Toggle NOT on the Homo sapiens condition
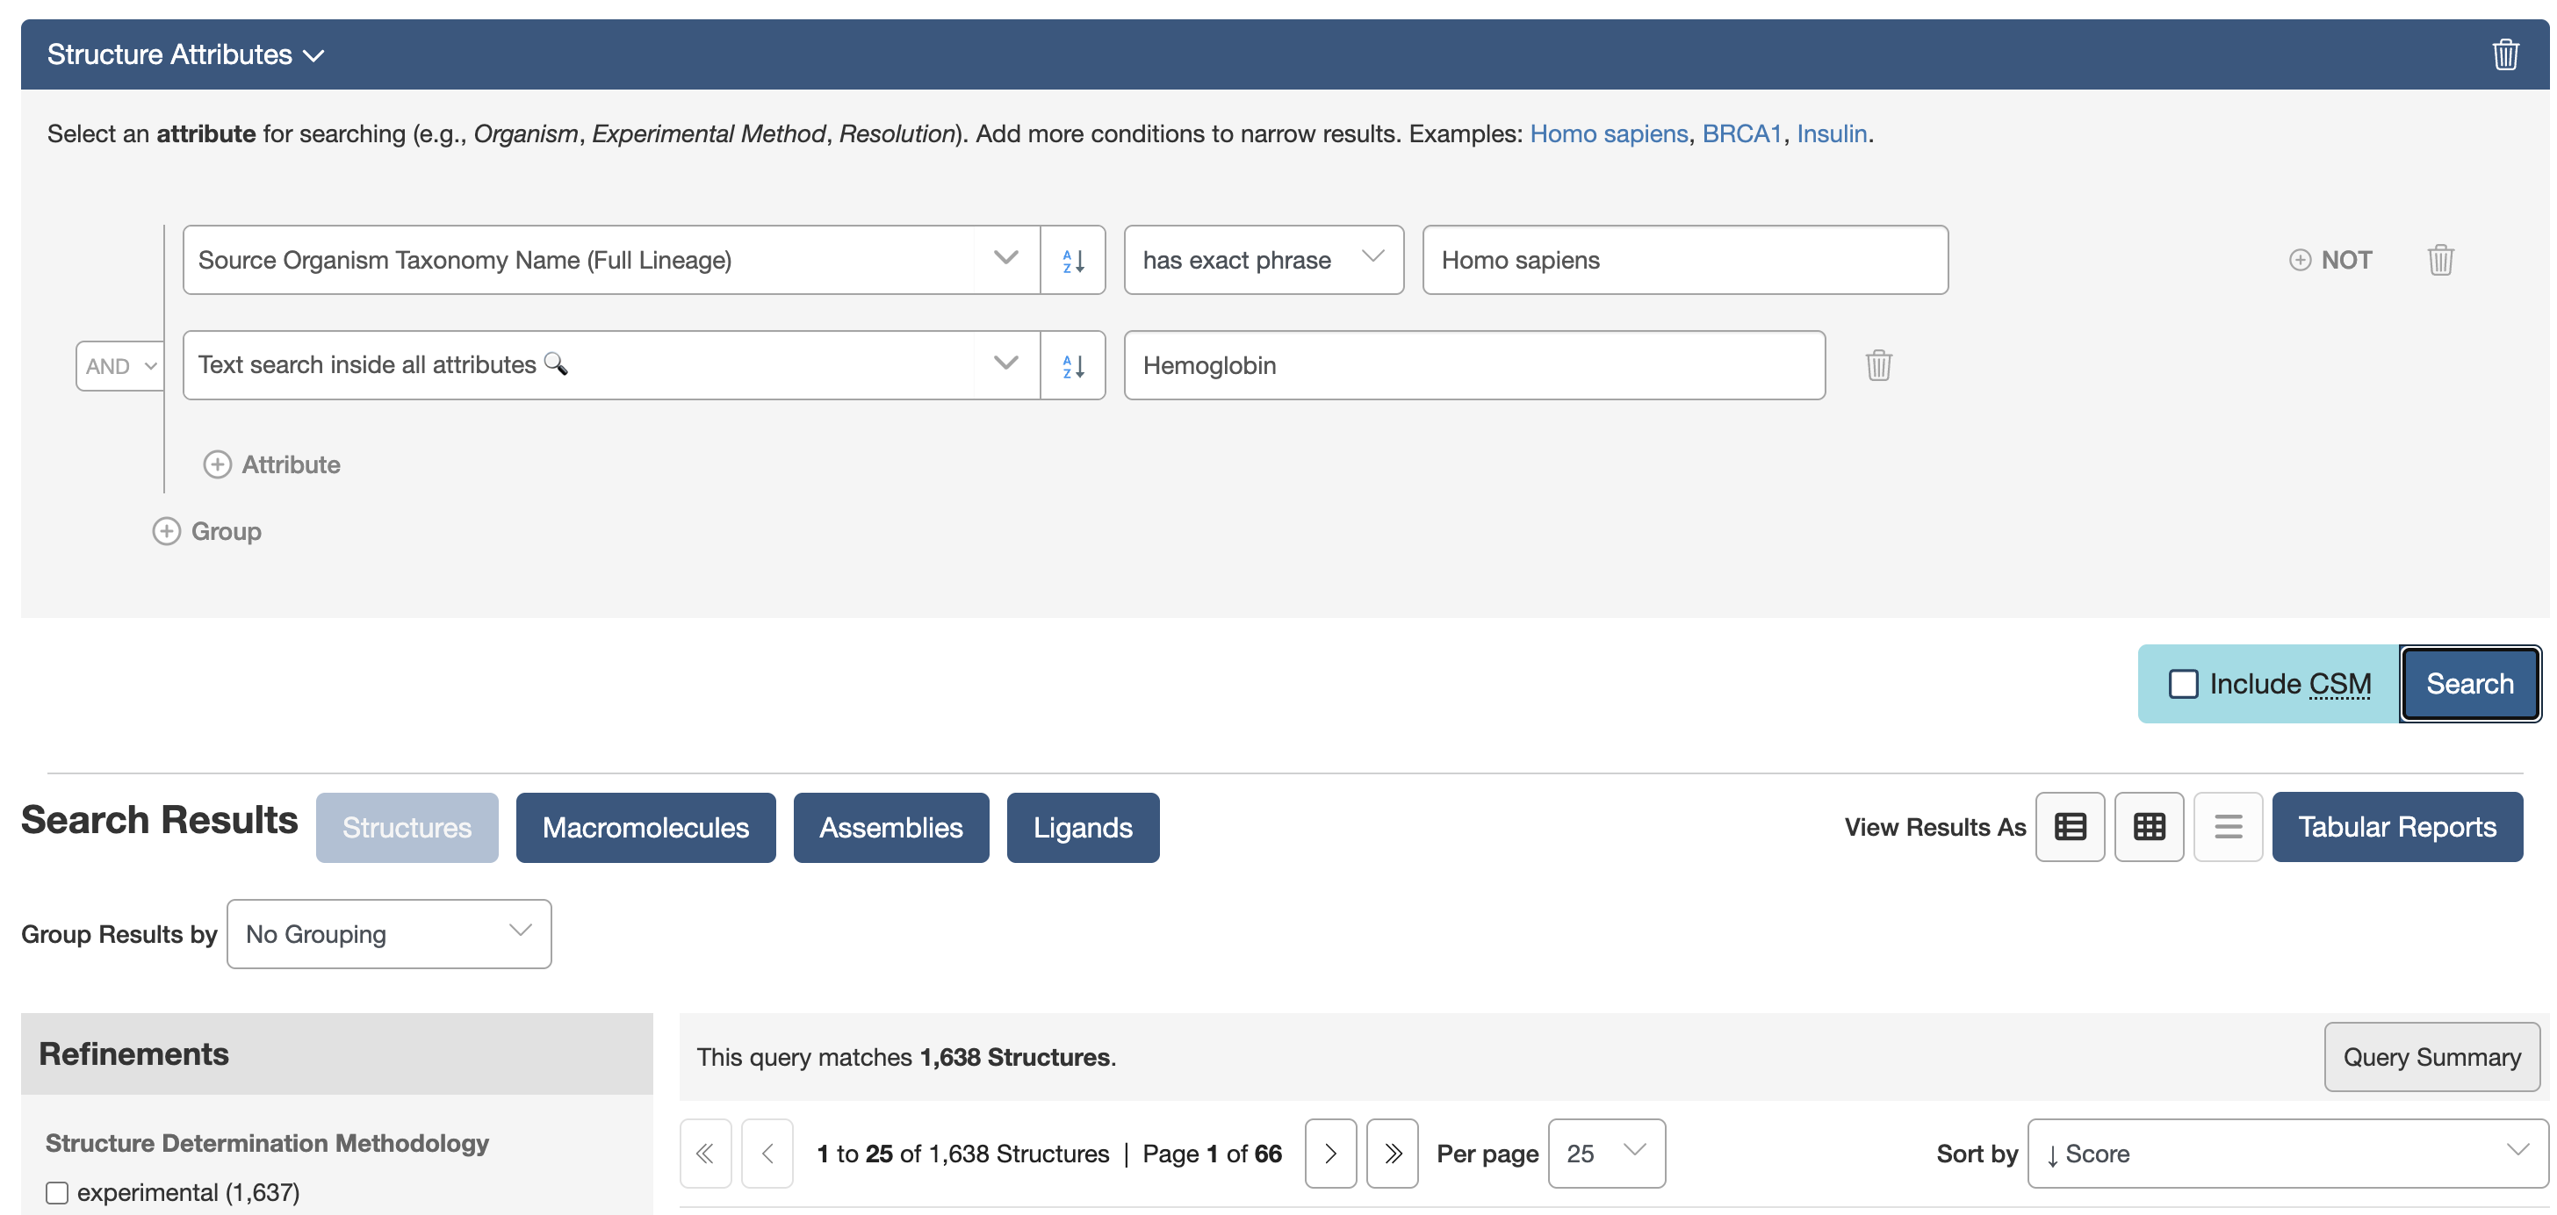The image size is (2557, 1215). (x=2330, y=260)
